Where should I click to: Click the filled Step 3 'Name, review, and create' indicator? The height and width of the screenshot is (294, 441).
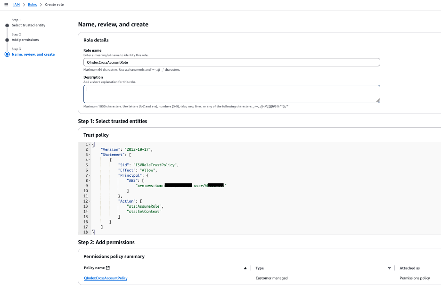[7, 54]
